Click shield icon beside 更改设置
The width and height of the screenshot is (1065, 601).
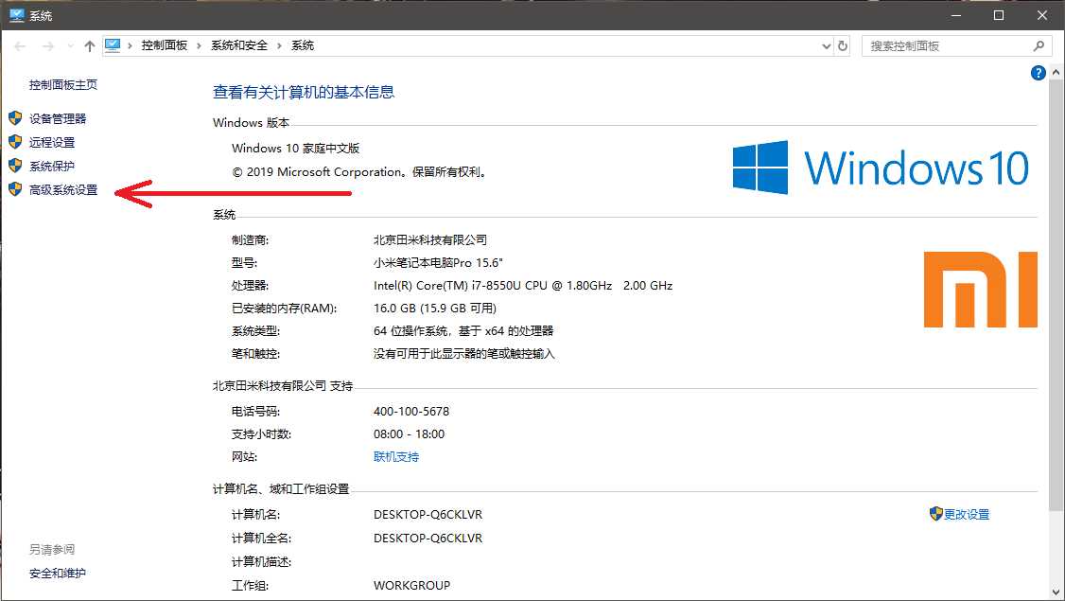pyautogui.click(x=936, y=514)
